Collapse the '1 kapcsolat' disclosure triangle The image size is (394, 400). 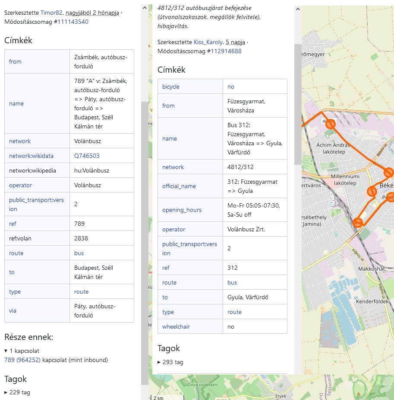click(6, 351)
